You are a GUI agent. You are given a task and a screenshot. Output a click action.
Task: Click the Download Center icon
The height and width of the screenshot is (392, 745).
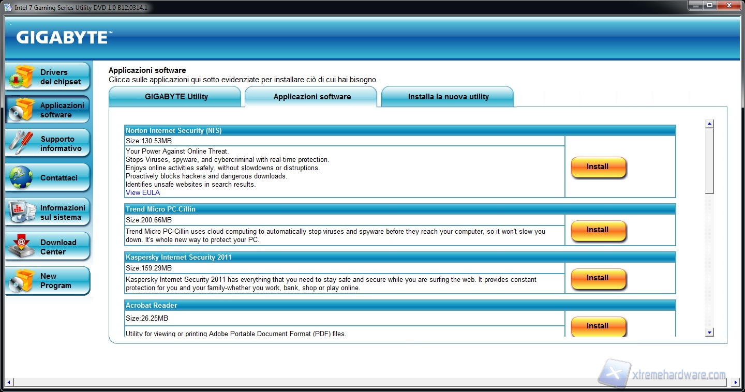coord(21,247)
